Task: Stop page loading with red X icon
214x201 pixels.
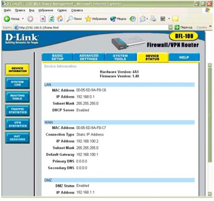Action: tap(43, 19)
